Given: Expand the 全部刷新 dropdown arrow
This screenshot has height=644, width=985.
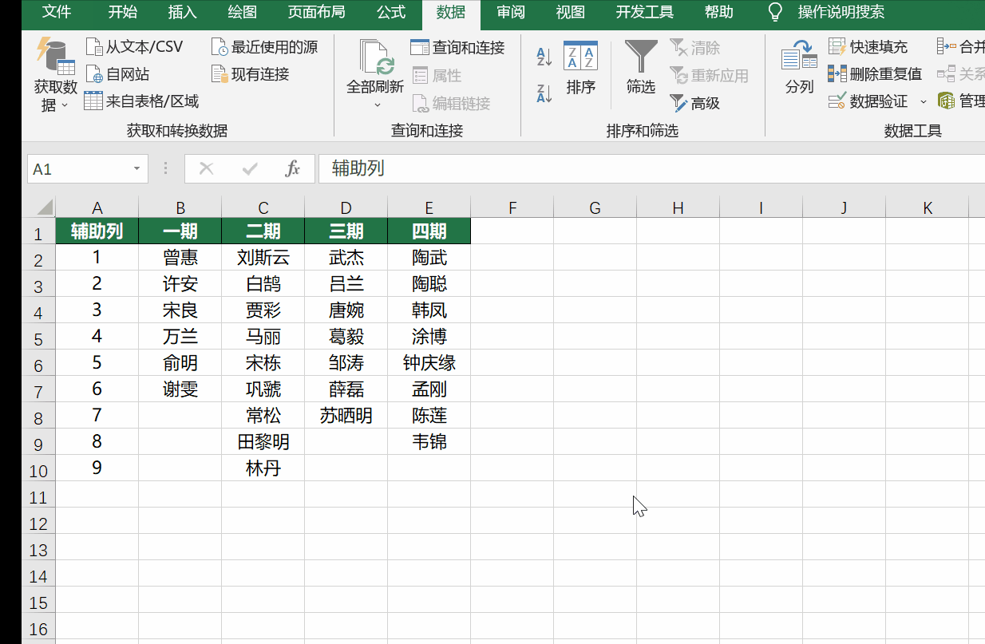Looking at the screenshot, I should (377, 105).
